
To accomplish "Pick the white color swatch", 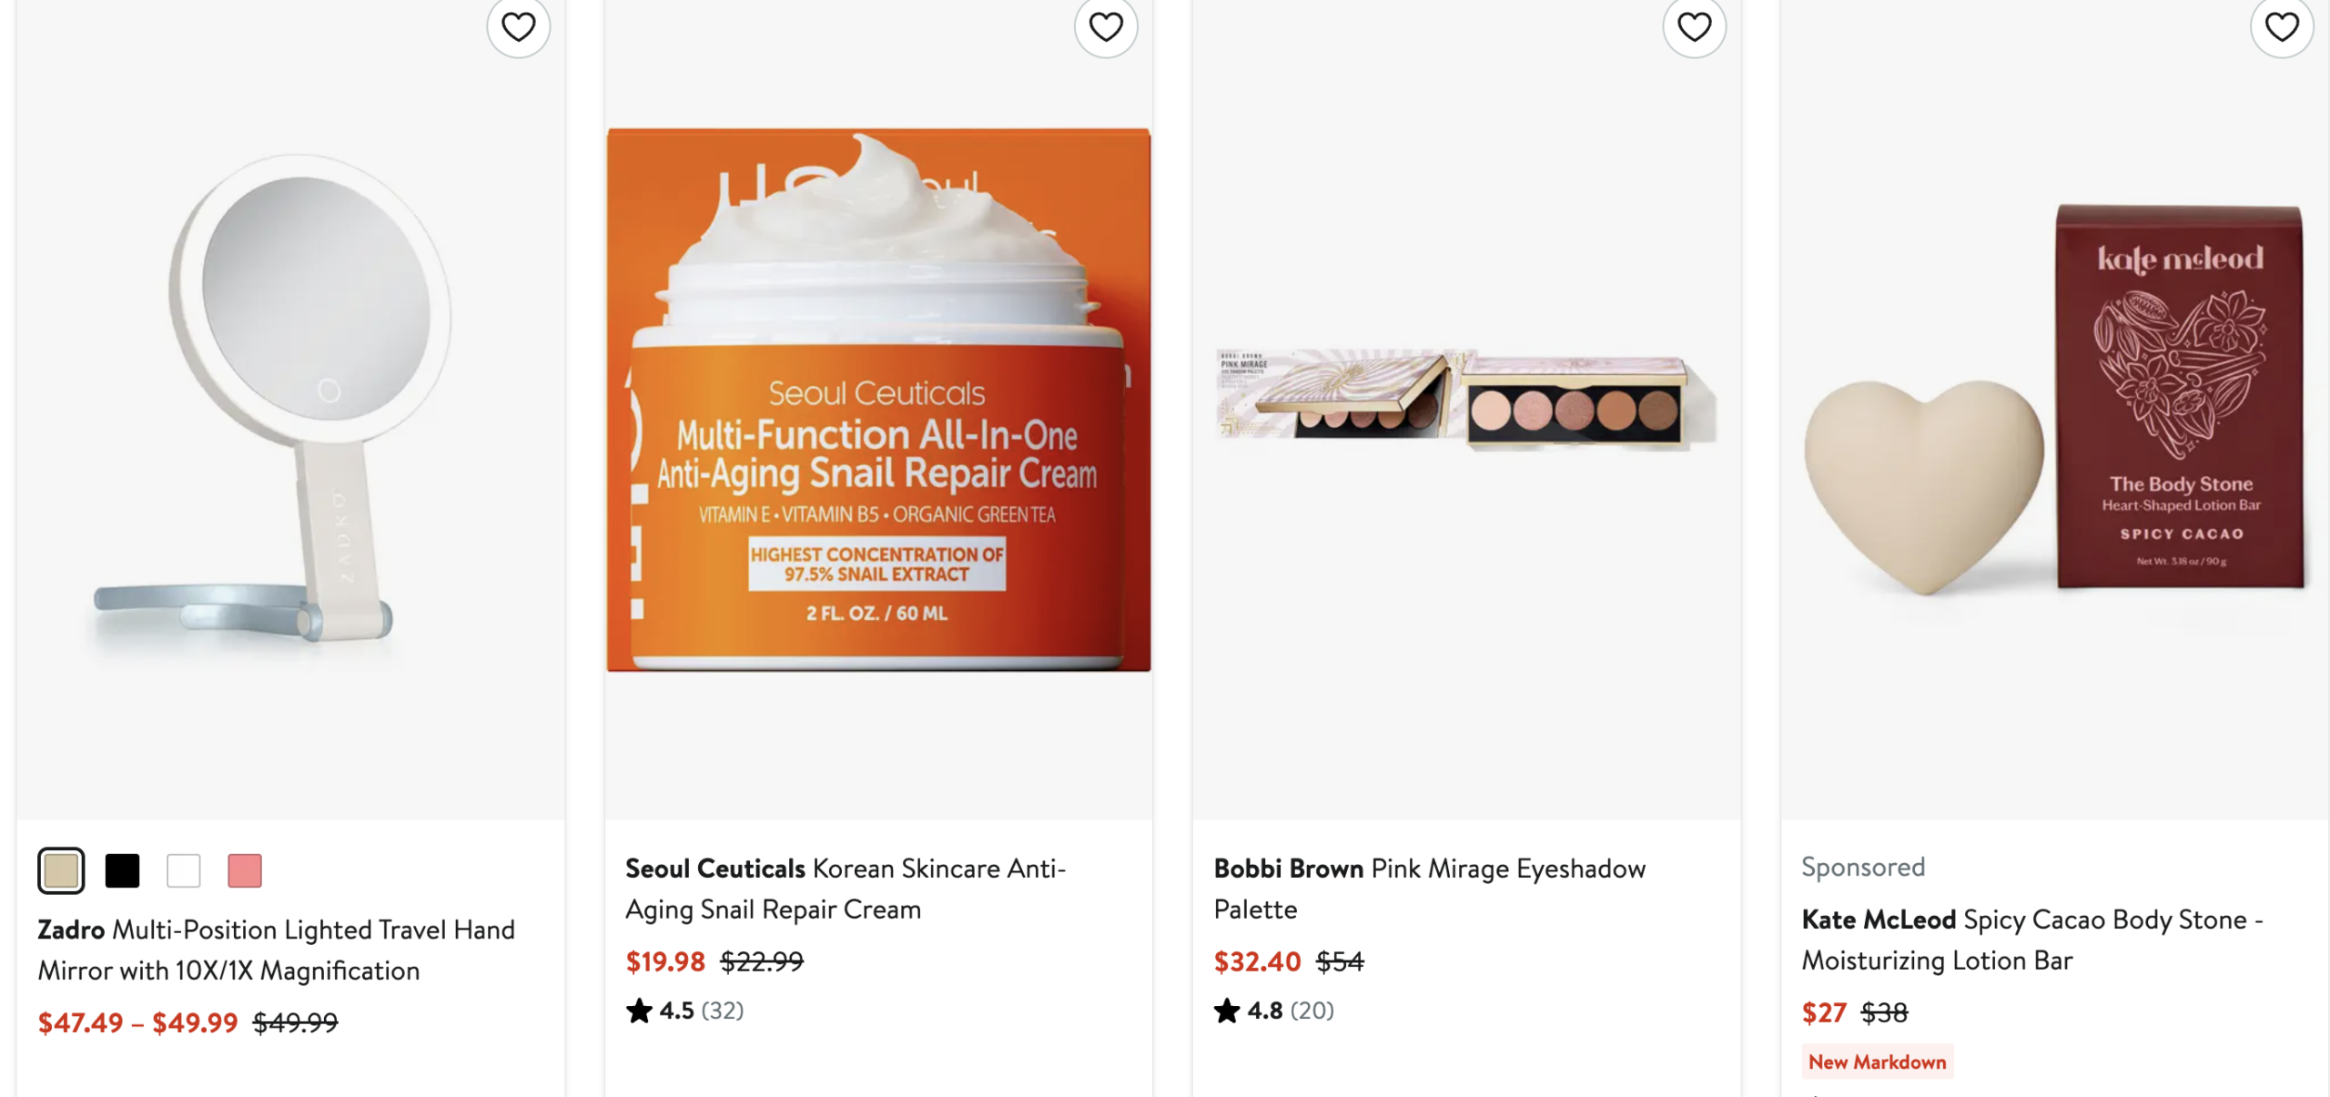I will (x=183, y=870).
